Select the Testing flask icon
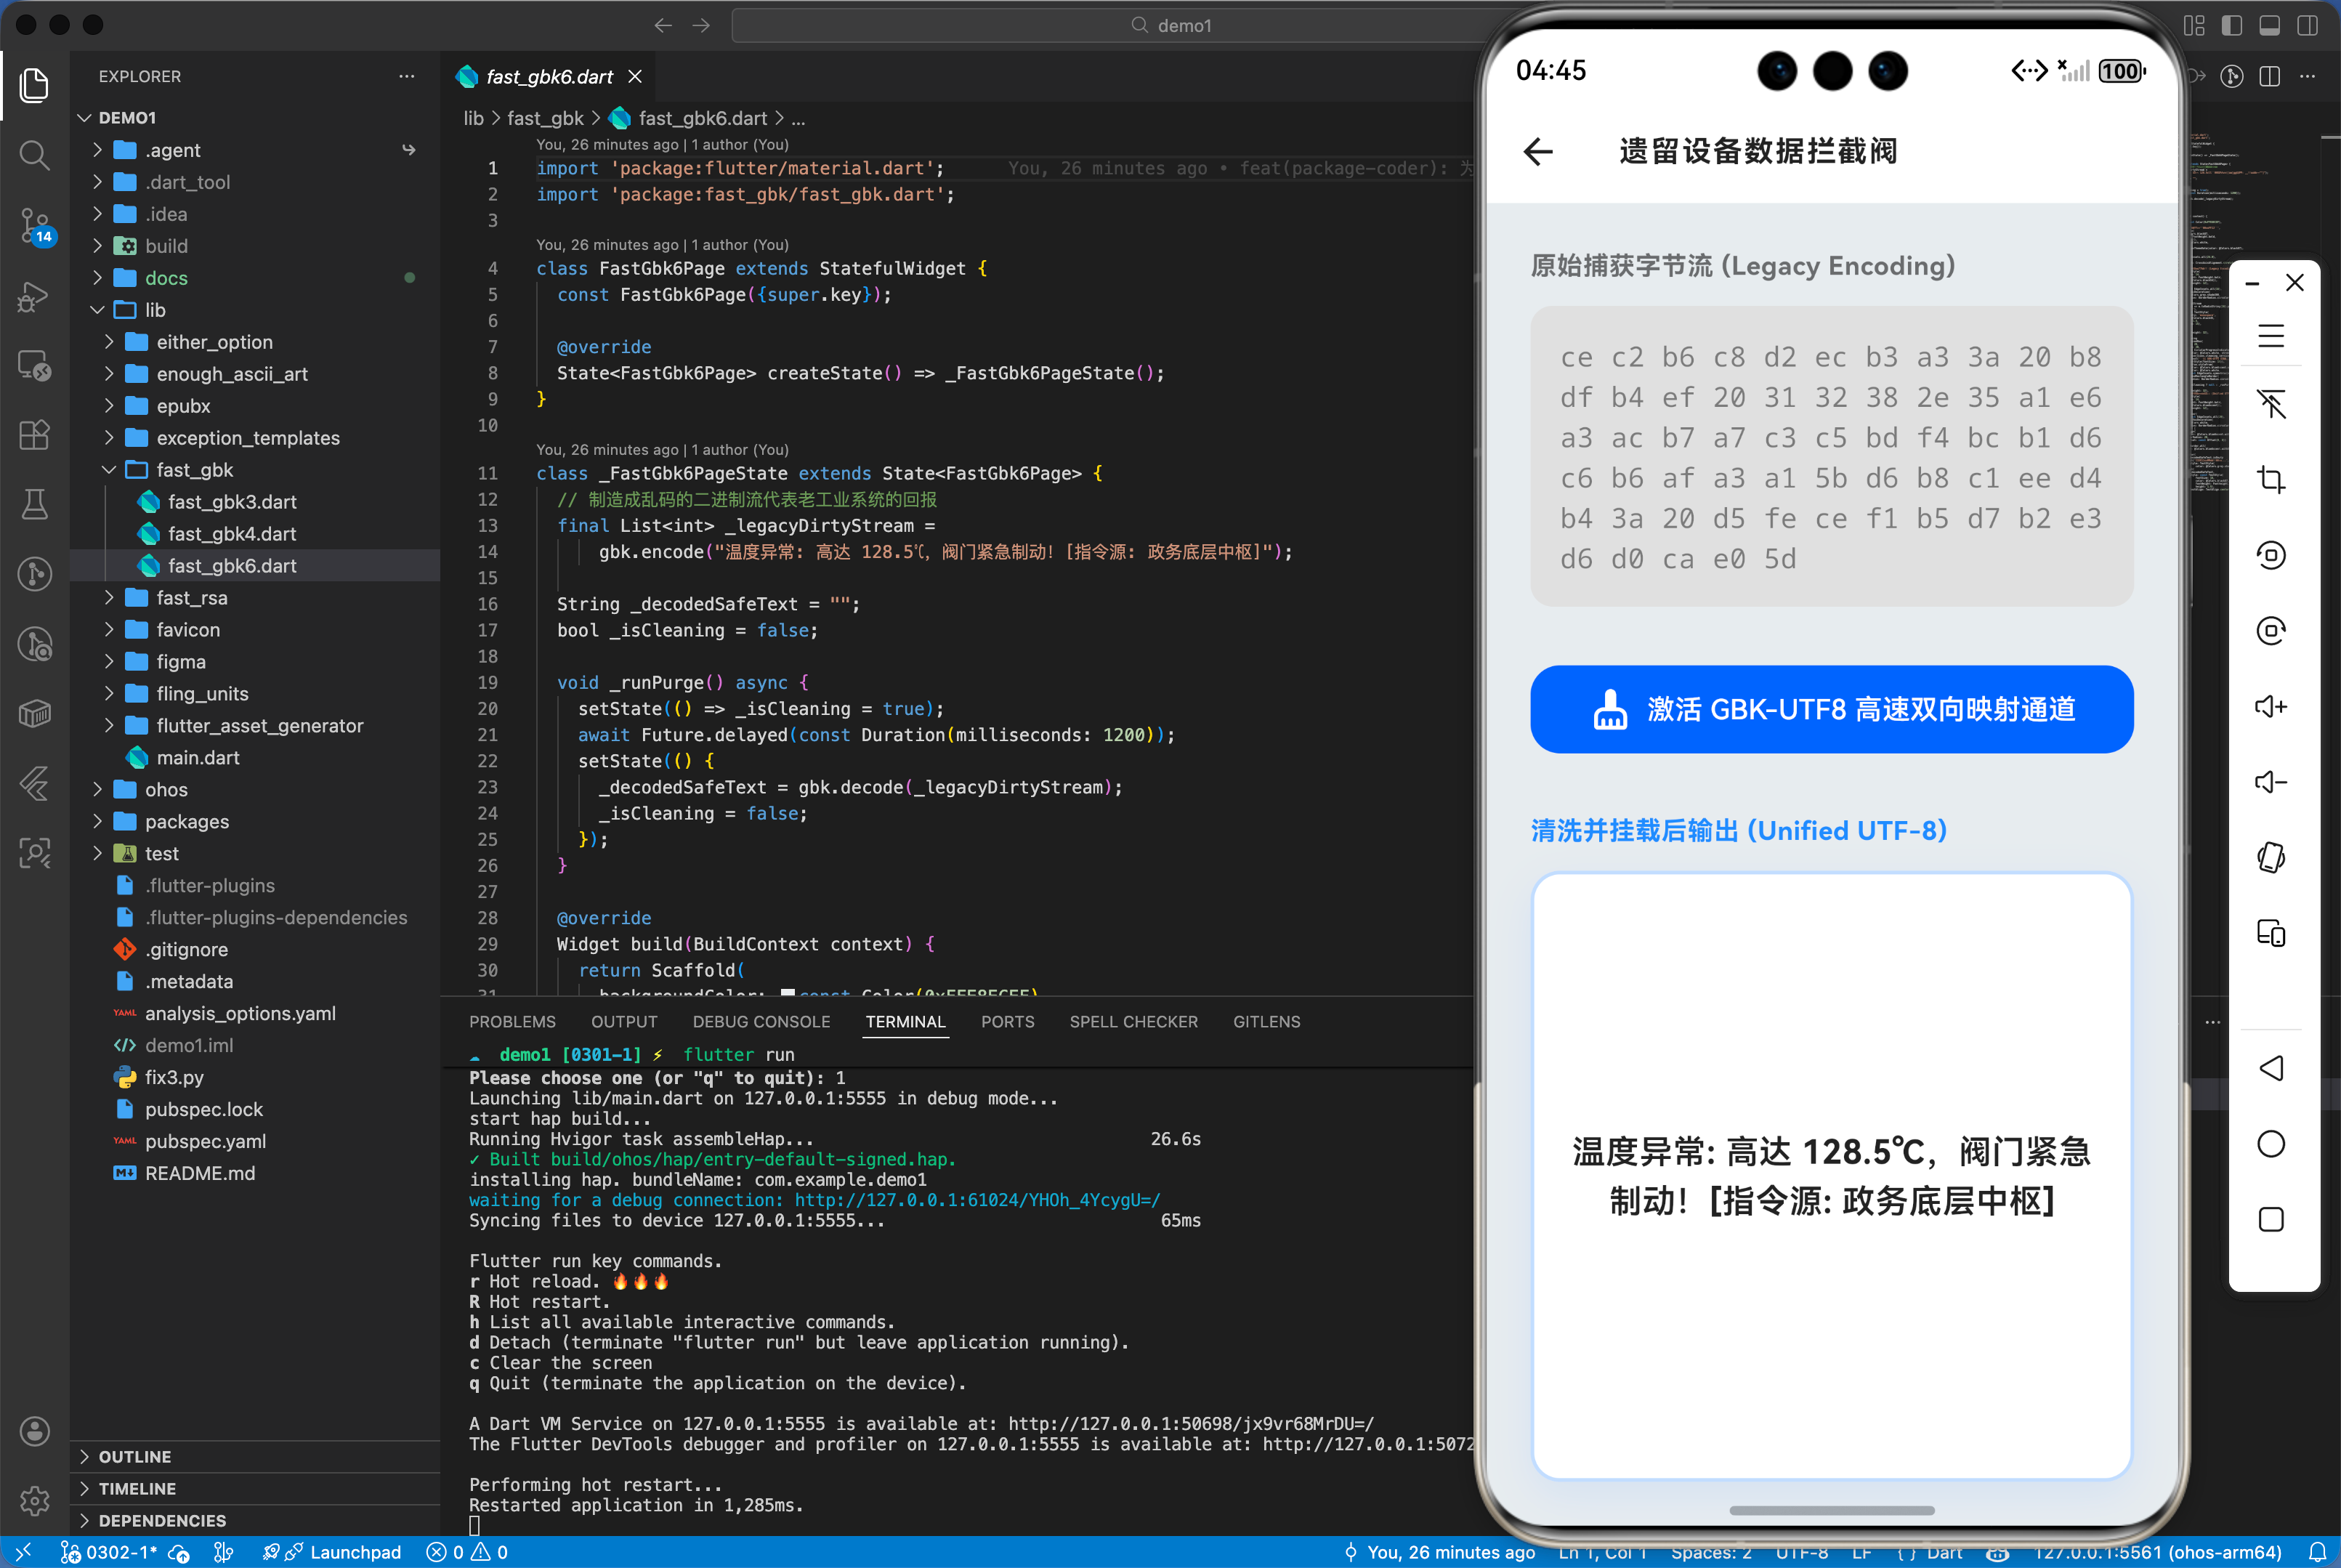This screenshot has height=1568, width=2341. (x=35, y=504)
